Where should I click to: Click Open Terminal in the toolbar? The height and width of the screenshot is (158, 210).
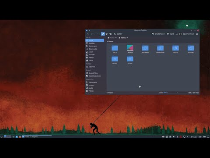pyautogui.click(x=186, y=34)
